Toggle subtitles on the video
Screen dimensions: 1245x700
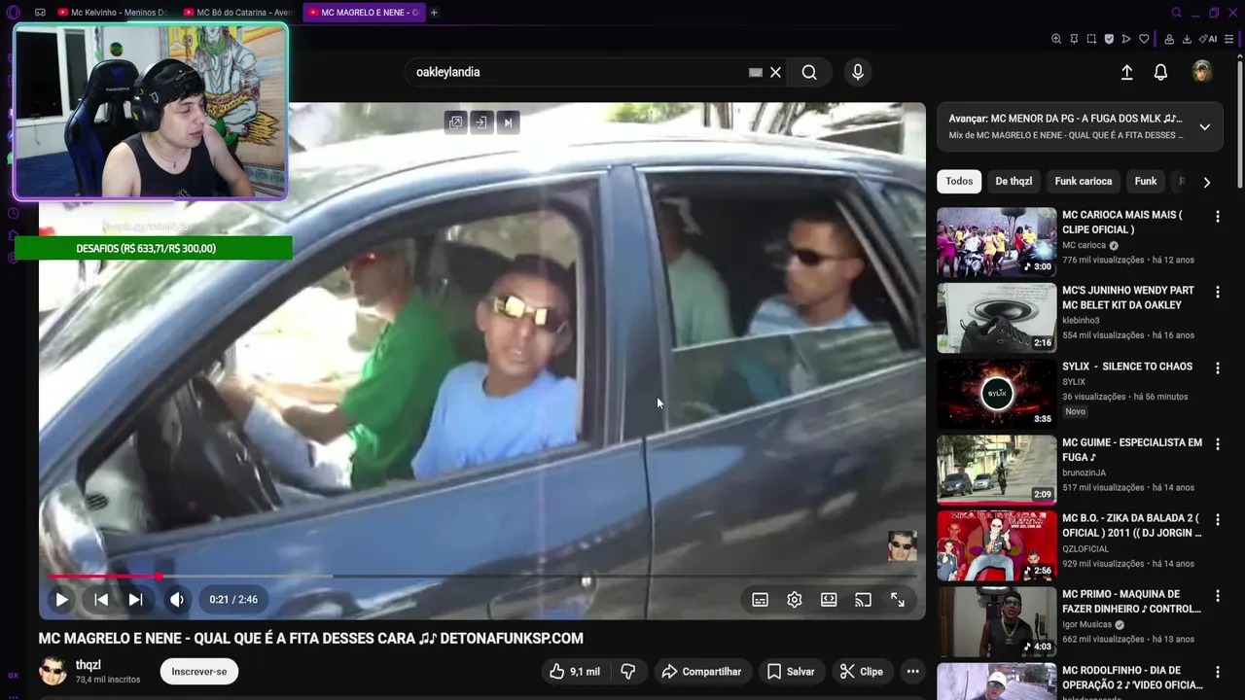tap(760, 600)
